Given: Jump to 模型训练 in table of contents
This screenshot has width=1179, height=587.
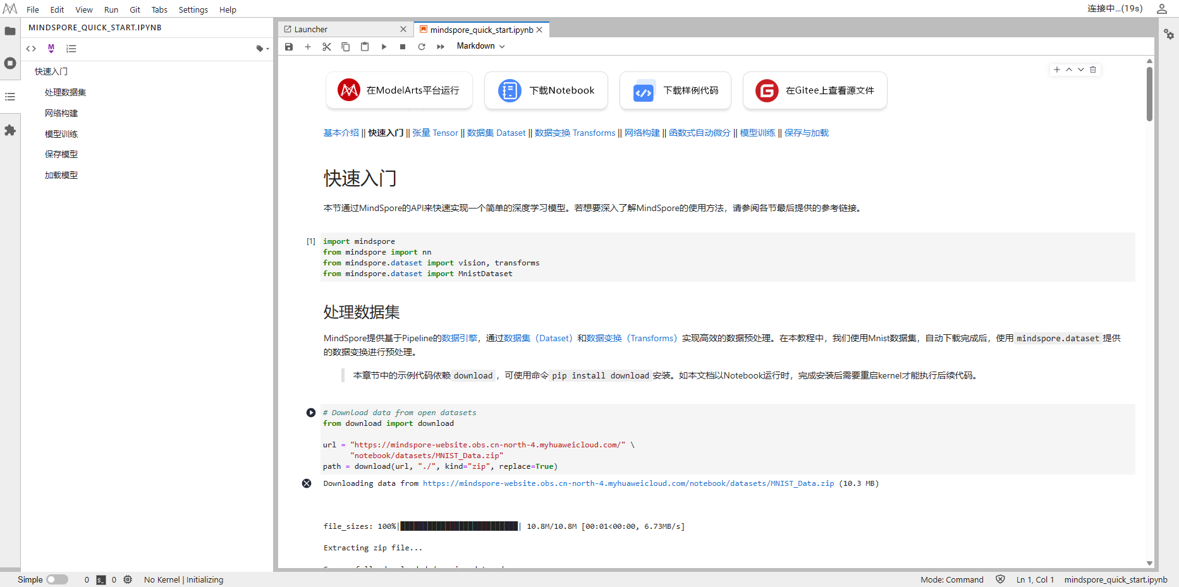Looking at the screenshot, I should [61, 134].
